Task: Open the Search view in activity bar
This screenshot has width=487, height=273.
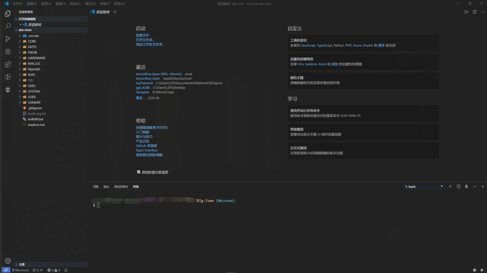Action: [x=8, y=26]
